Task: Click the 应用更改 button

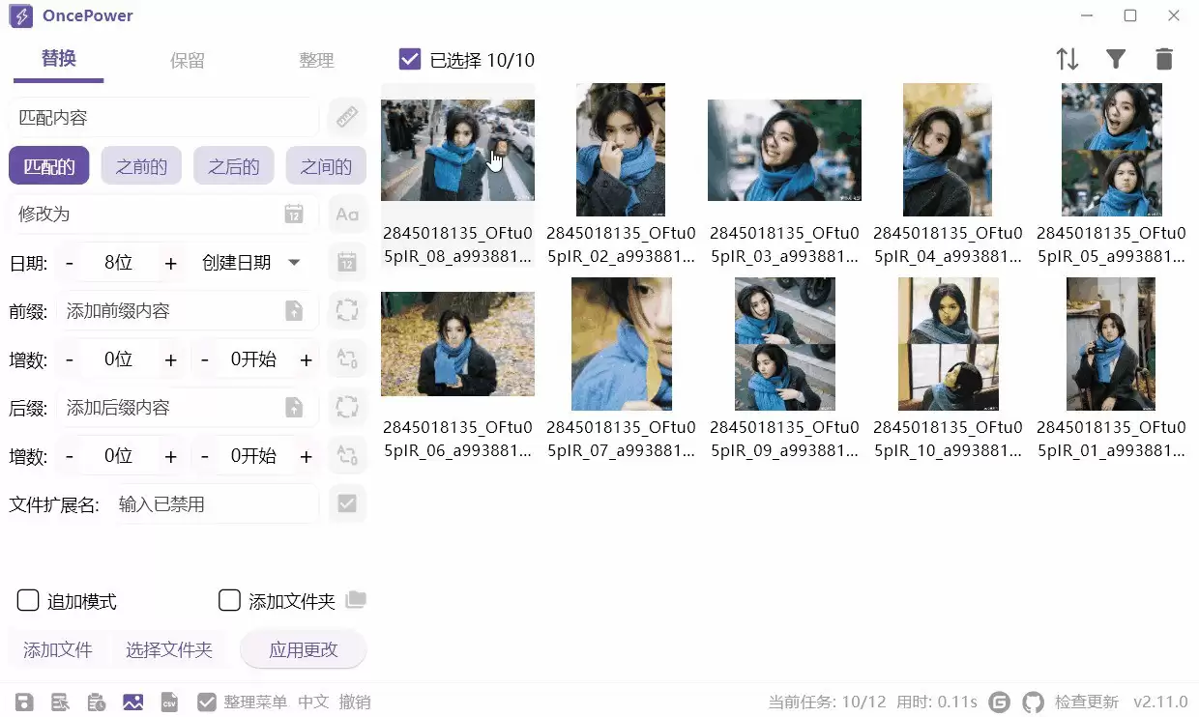Action: coord(303,649)
